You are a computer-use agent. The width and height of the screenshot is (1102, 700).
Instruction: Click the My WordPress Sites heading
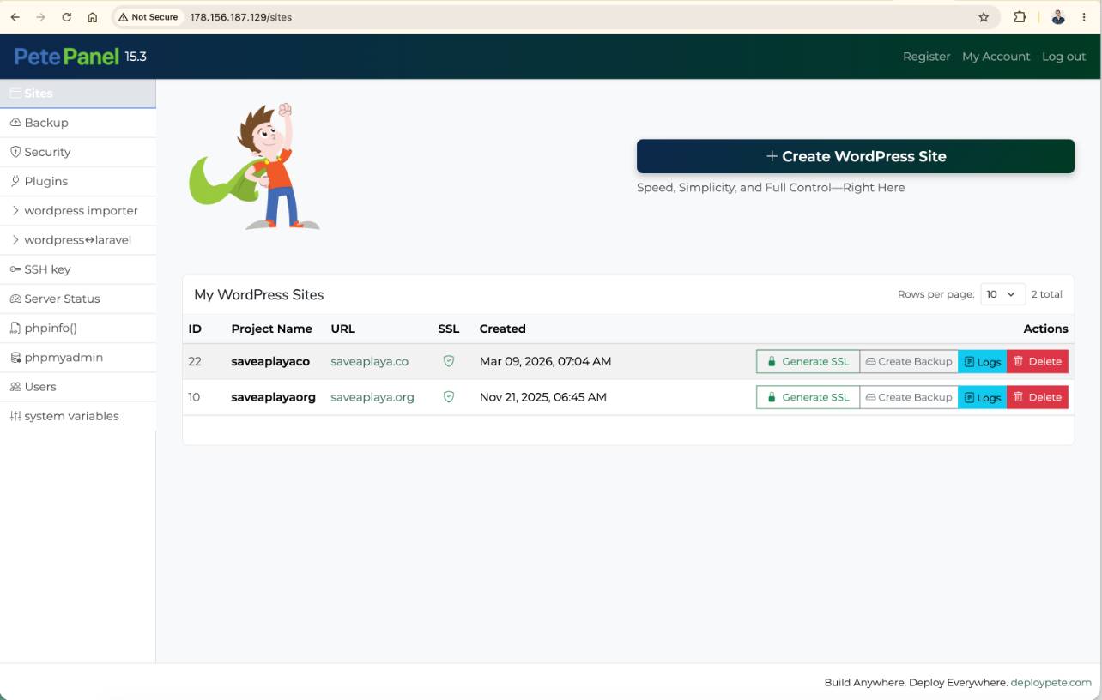pos(259,294)
